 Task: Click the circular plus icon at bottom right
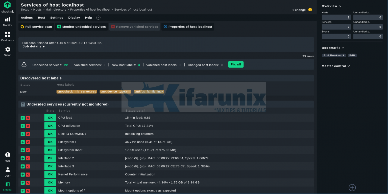tap(352, 188)
